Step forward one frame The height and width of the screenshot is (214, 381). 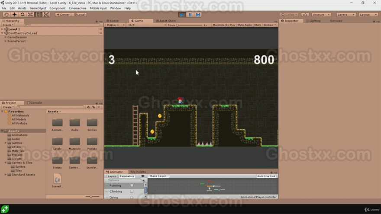coord(198,15)
